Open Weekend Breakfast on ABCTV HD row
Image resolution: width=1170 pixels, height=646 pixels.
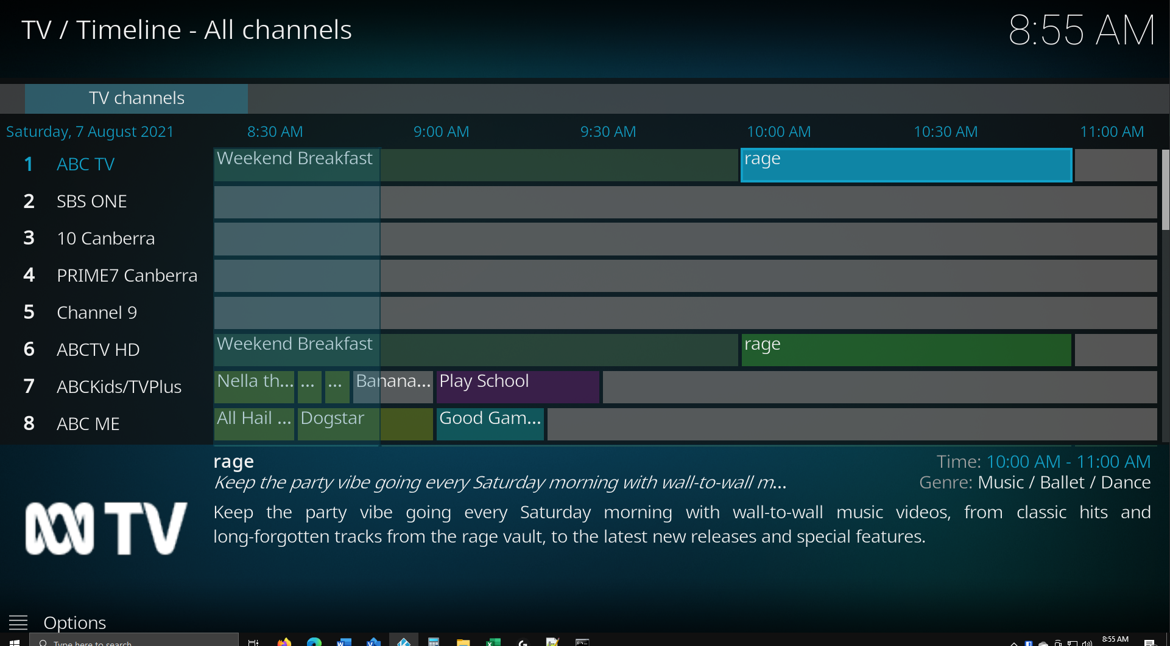pos(476,350)
